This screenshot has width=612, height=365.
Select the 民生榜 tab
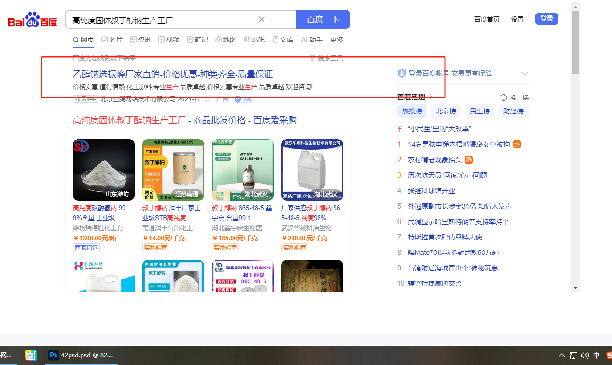pyautogui.click(x=480, y=111)
